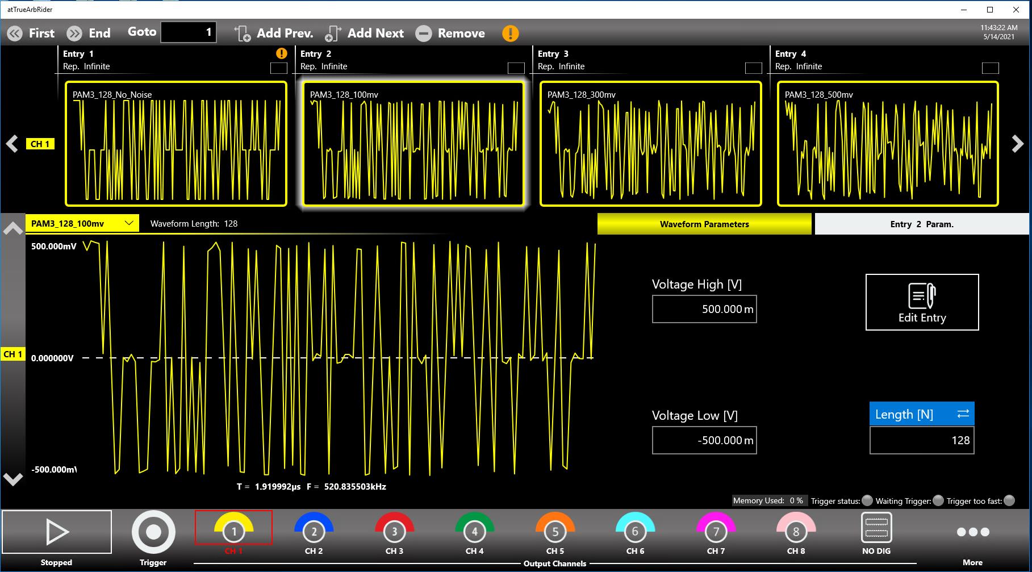The width and height of the screenshot is (1032, 572).
Task: Toggle the Entry 2 checkbox
Action: (x=516, y=68)
